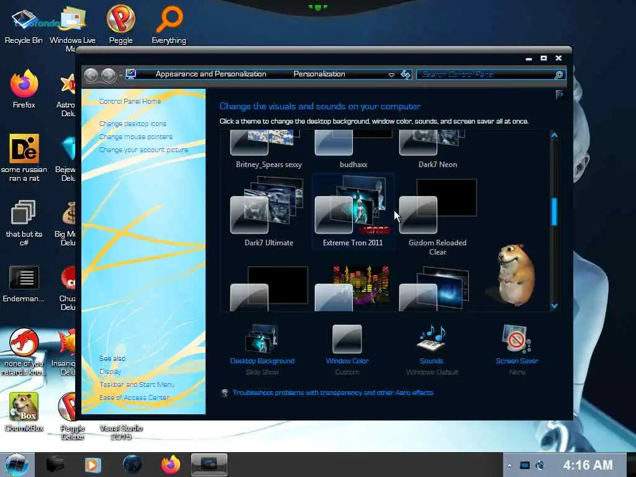The image size is (636, 477).
Task: Click the network tray icon
Action: pyautogui.click(x=525, y=465)
